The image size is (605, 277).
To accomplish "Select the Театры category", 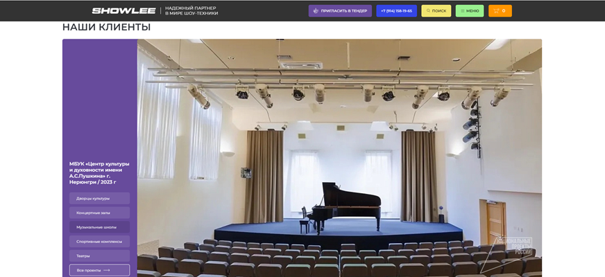I will click(x=99, y=256).
